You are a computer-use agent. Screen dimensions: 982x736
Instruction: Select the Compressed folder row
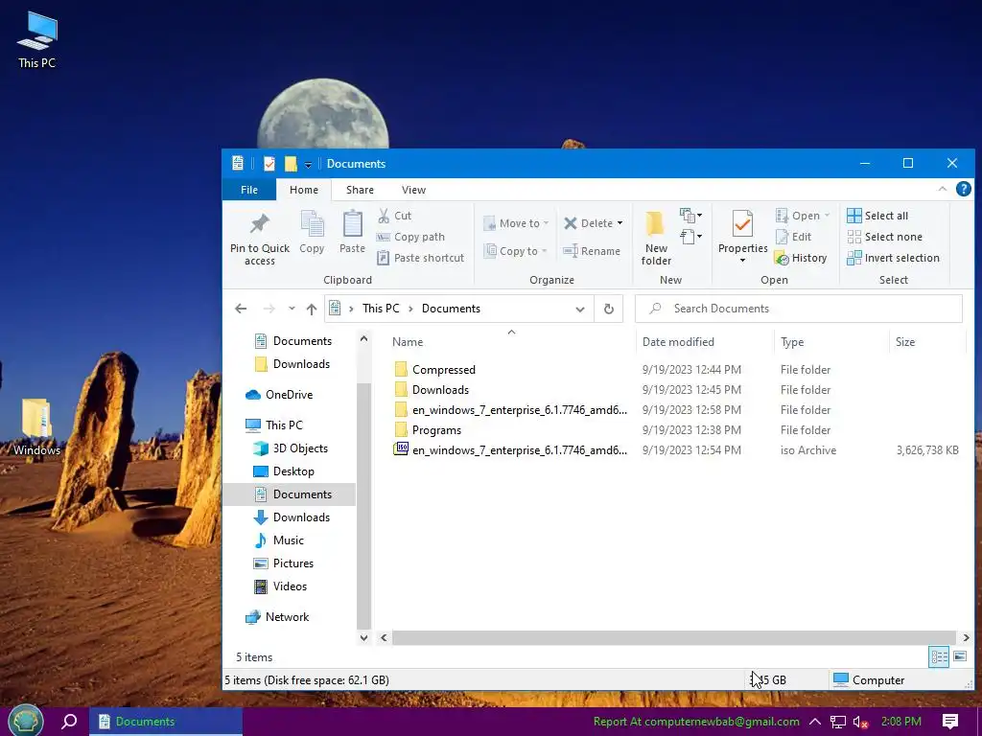tap(676, 369)
